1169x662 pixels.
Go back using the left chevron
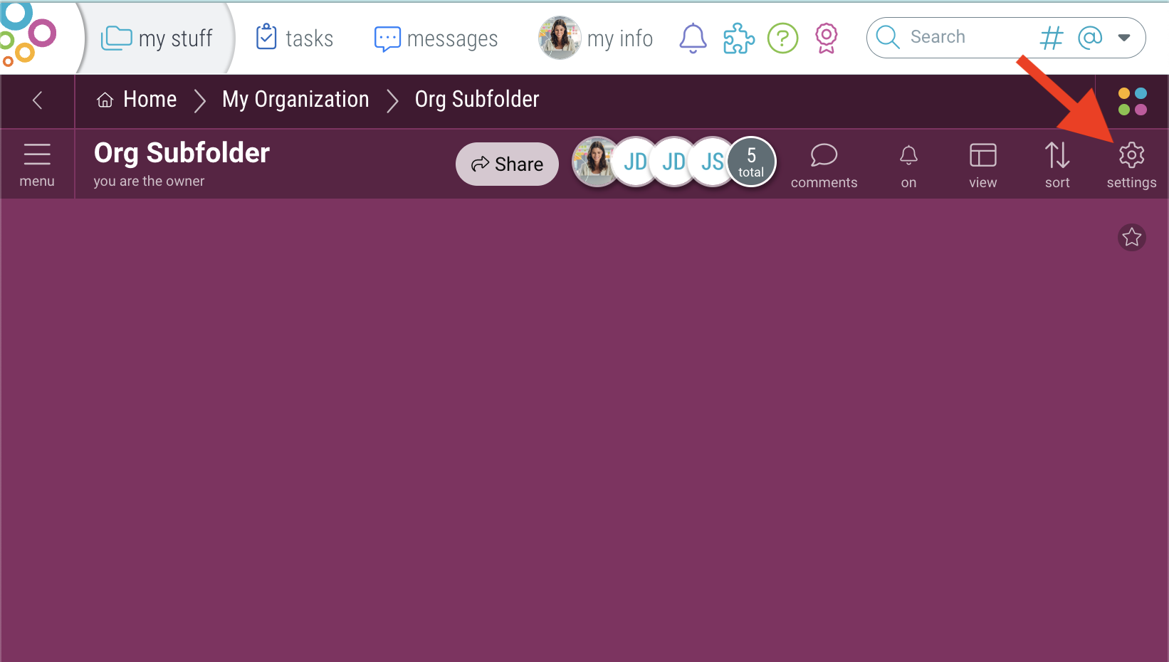click(x=38, y=100)
